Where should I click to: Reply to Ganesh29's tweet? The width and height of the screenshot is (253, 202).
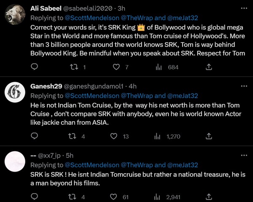(35, 136)
